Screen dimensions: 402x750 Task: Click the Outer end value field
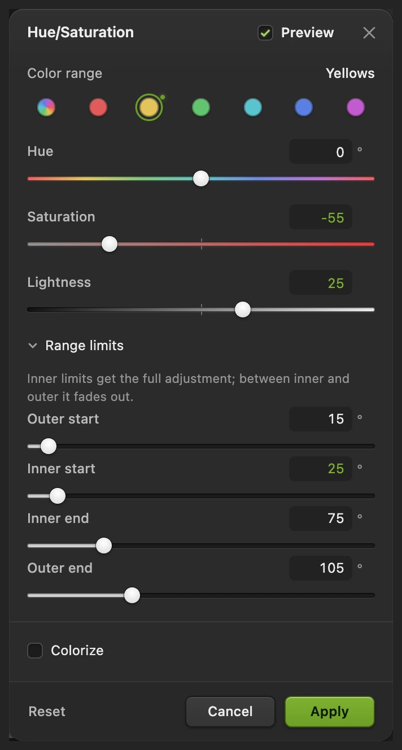pos(321,568)
